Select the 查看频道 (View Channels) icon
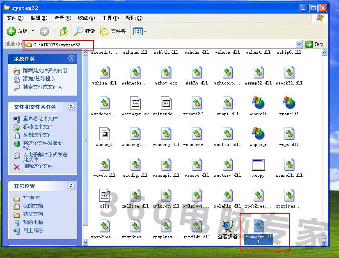Image resolution: width=339 pixels, height=258 pixels. click(227, 226)
